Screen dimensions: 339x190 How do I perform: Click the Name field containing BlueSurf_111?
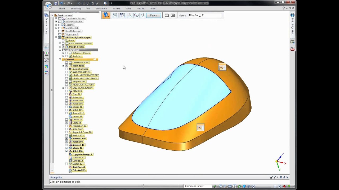click(x=205, y=16)
